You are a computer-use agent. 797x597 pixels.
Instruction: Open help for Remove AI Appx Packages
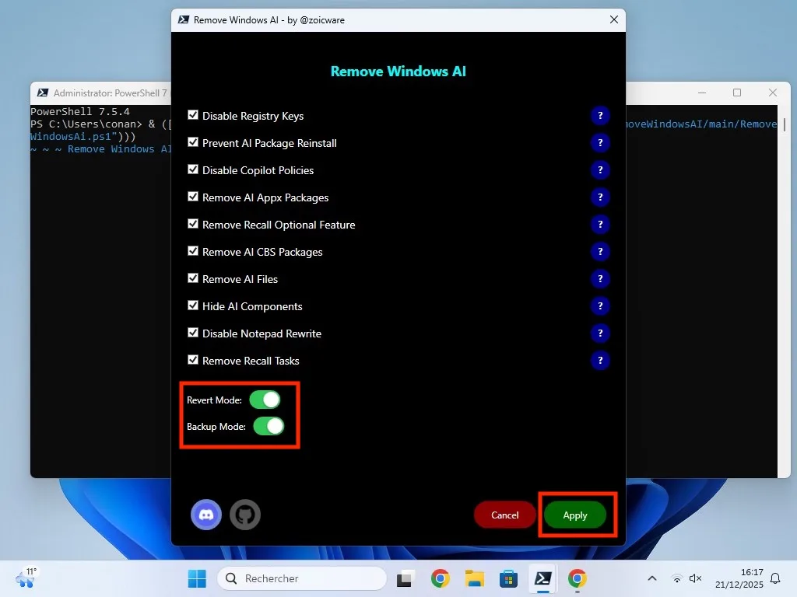(600, 197)
